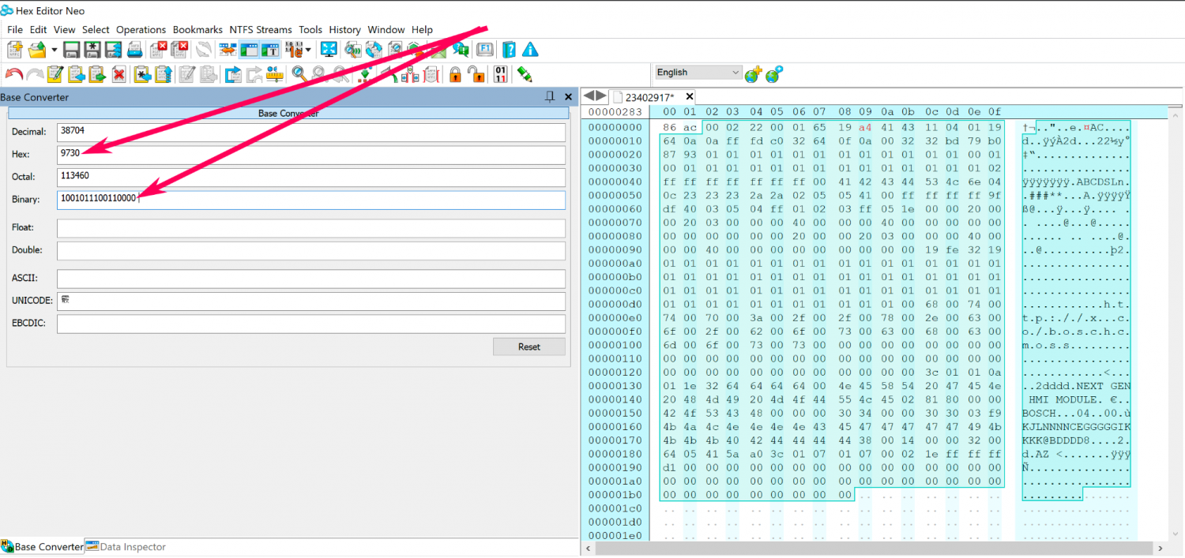Open the English language combo box

click(x=698, y=72)
